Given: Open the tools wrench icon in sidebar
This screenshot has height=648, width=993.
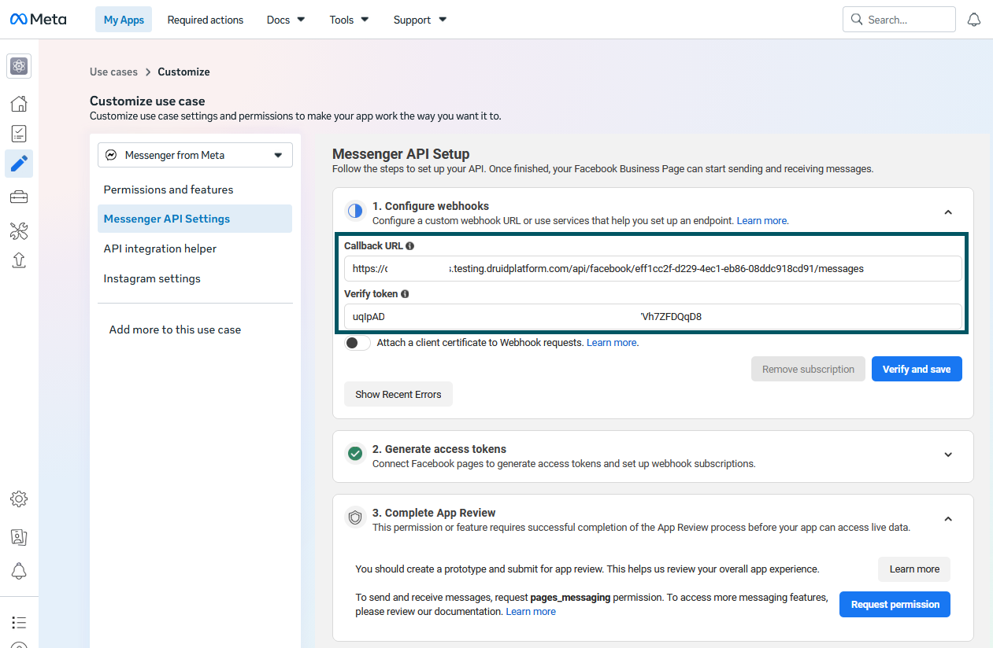Looking at the screenshot, I should (x=19, y=230).
